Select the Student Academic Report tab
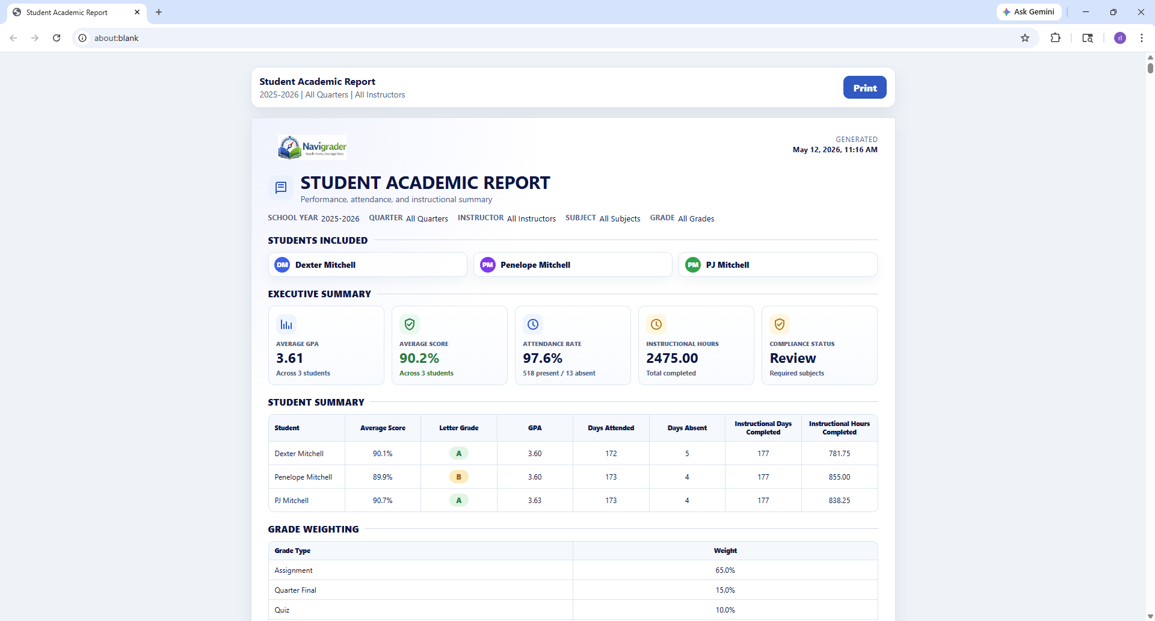The height and width of the screenshot is (621, 1155). coord(77,13)
